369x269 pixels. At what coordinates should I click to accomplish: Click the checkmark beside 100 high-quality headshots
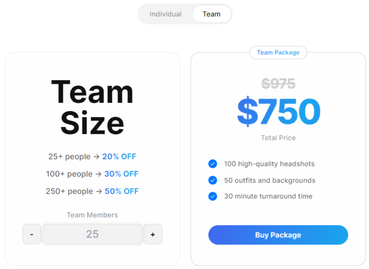click(213, 164)
